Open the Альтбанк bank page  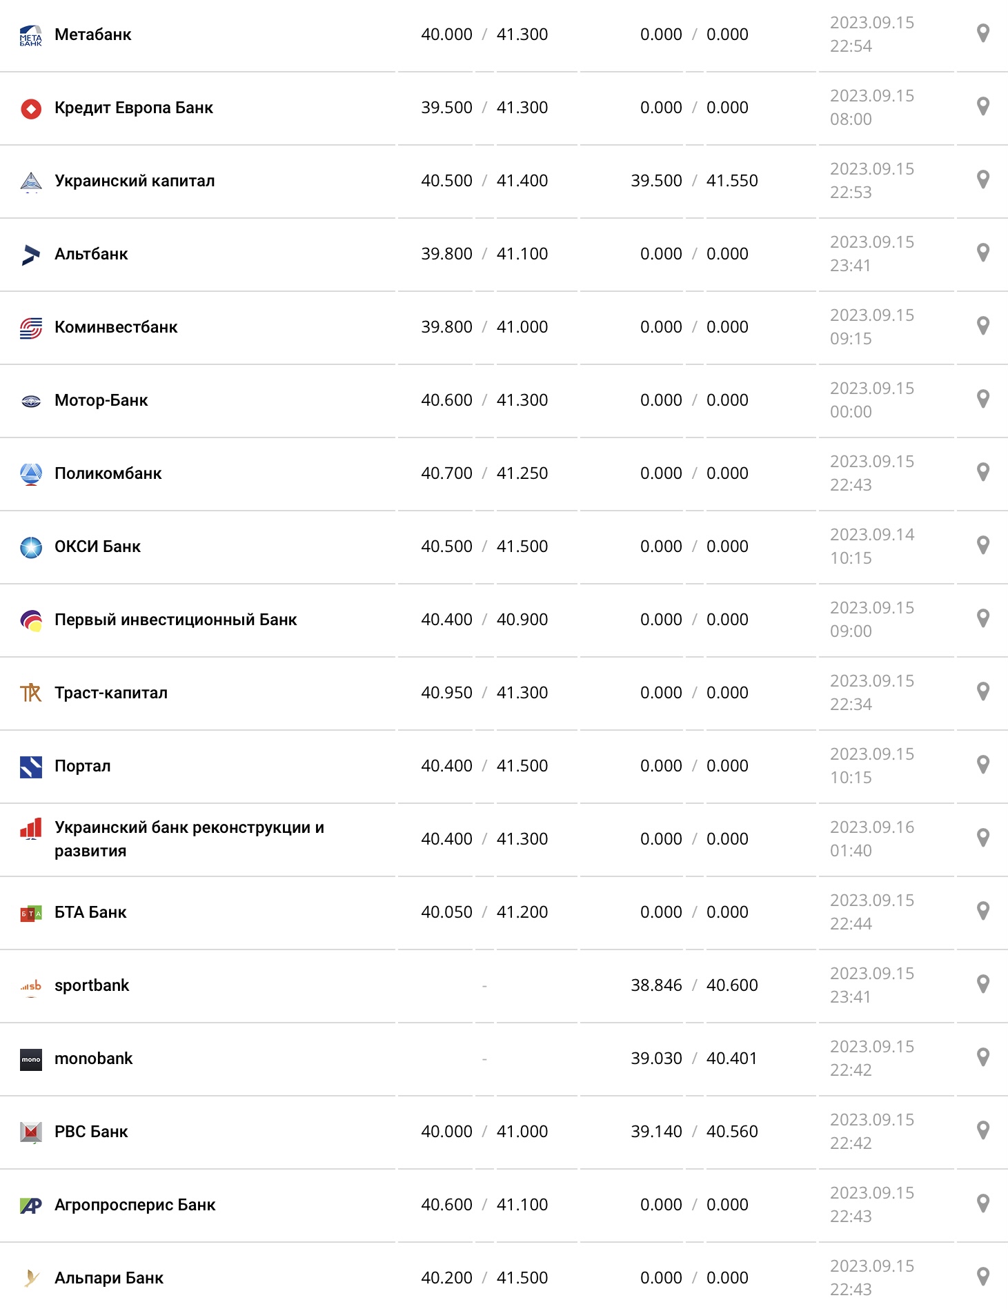pos(92,253)
